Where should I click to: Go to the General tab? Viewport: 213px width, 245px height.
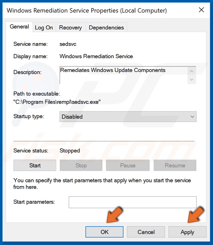point(19,27)
